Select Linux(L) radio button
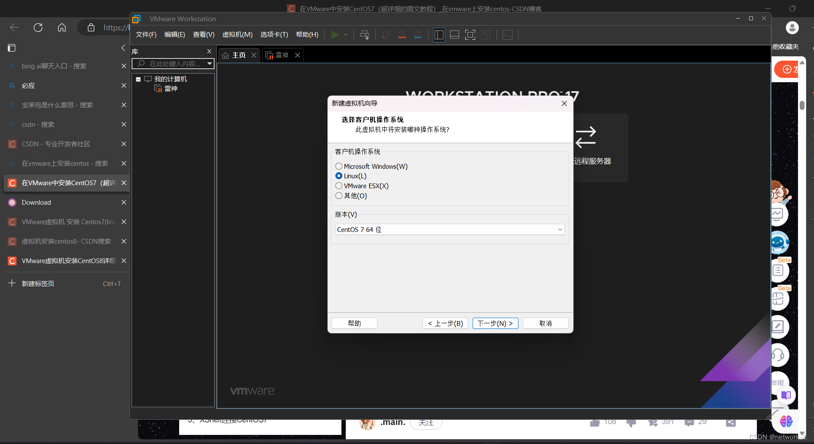814x444 pixels. pos(339,176)
